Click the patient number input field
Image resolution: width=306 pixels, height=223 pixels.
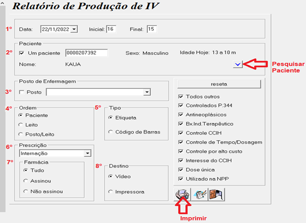tap(86, 53)
